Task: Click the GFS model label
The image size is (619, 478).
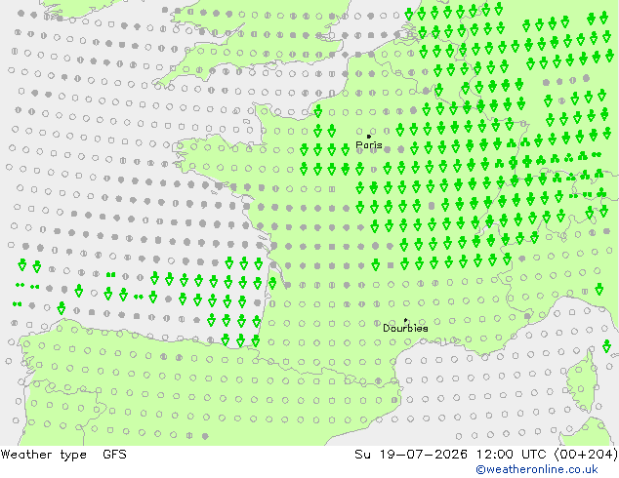Action: 114,455
